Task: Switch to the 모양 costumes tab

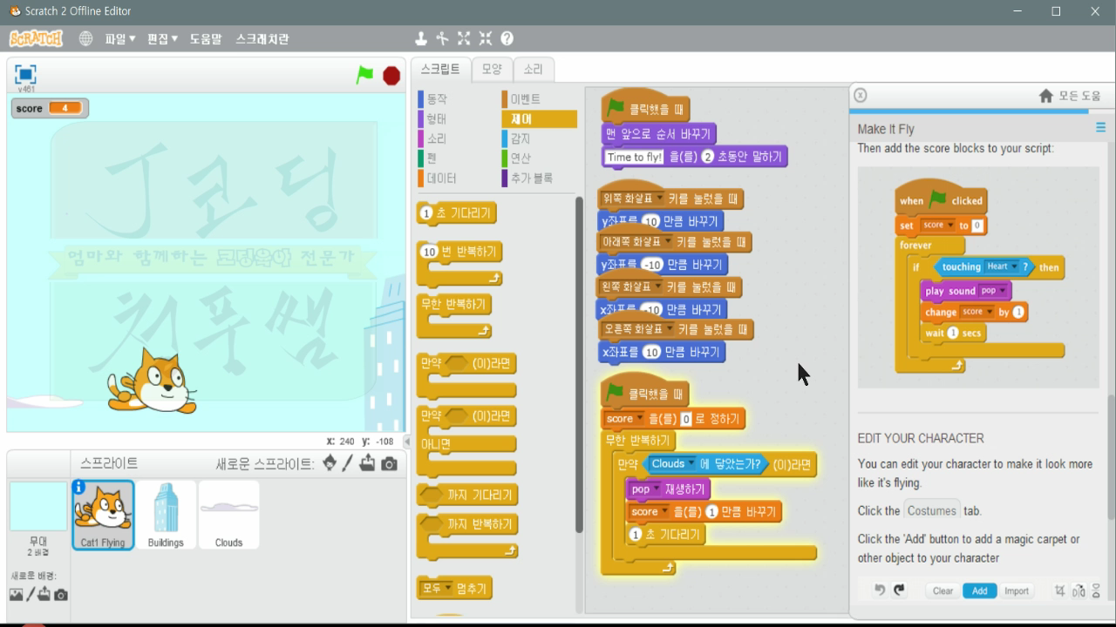Action: pyautogui.click(x=492, y=70)
